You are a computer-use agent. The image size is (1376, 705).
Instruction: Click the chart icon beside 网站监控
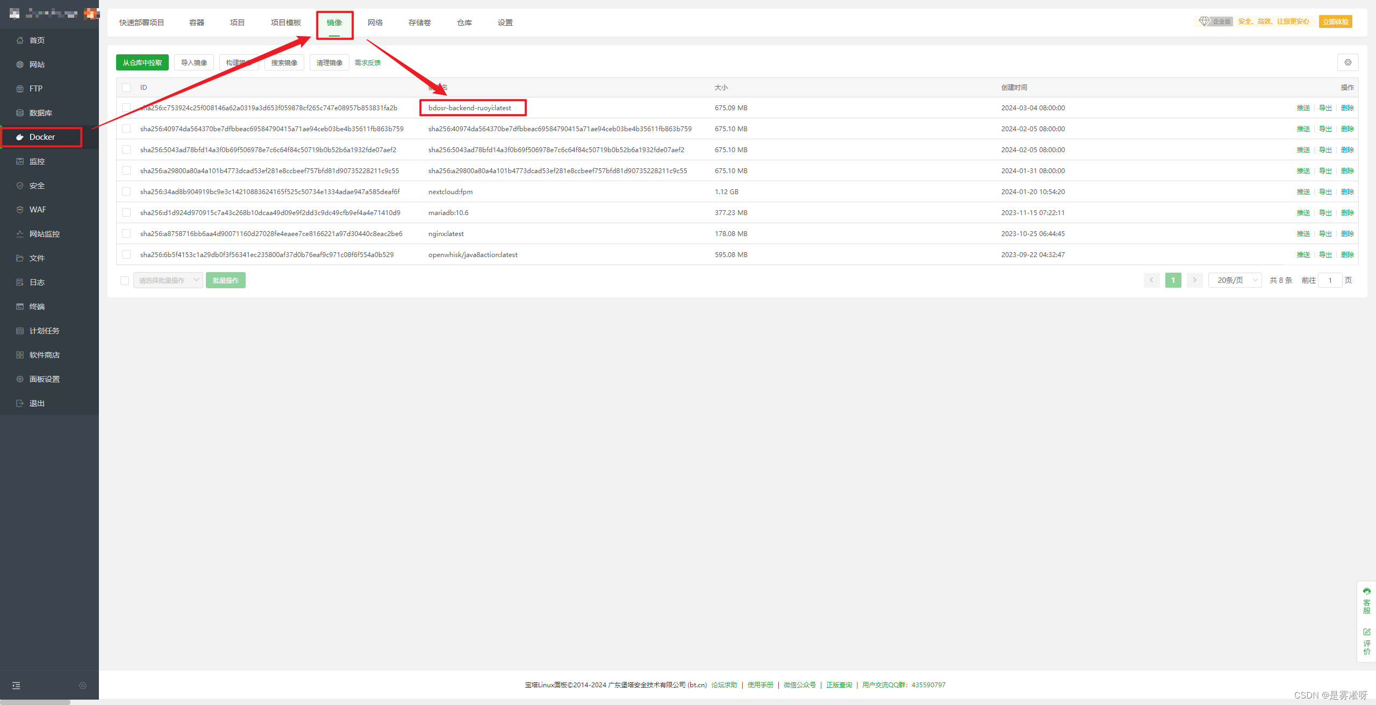(x=20, y=234)
